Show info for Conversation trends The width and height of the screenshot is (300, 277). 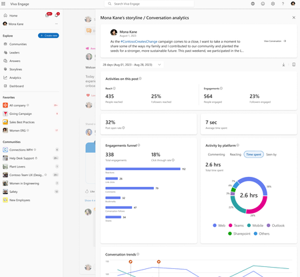(x=138, y=254)
